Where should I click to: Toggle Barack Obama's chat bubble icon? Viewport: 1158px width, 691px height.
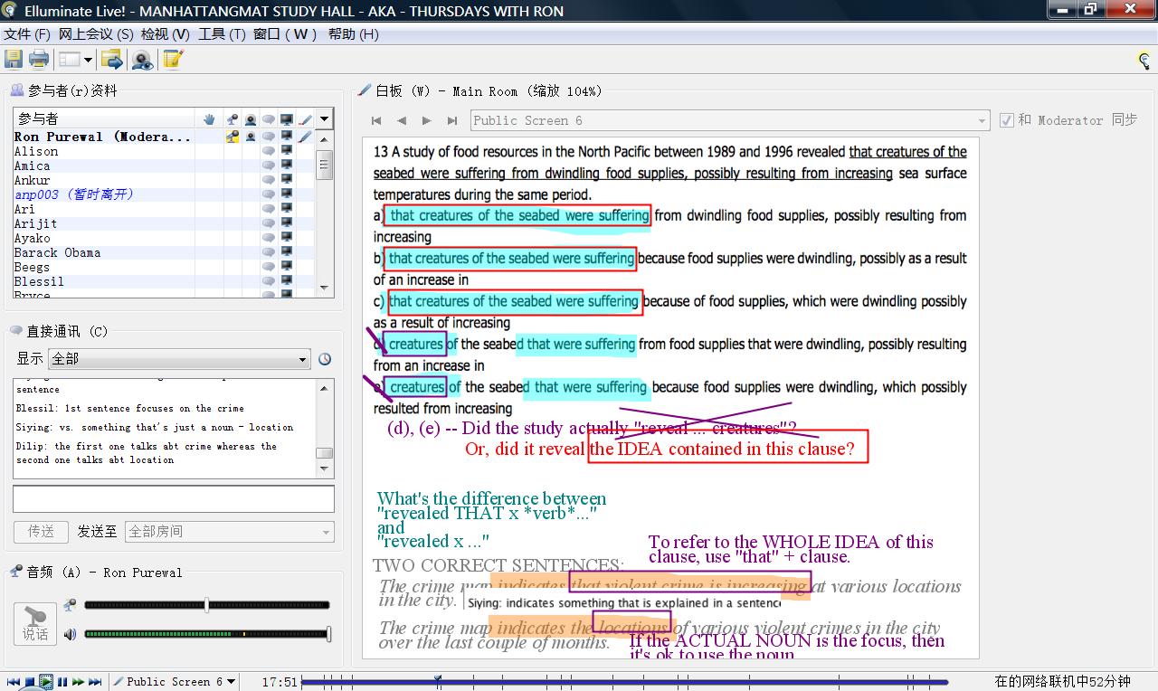coord(269,252)
